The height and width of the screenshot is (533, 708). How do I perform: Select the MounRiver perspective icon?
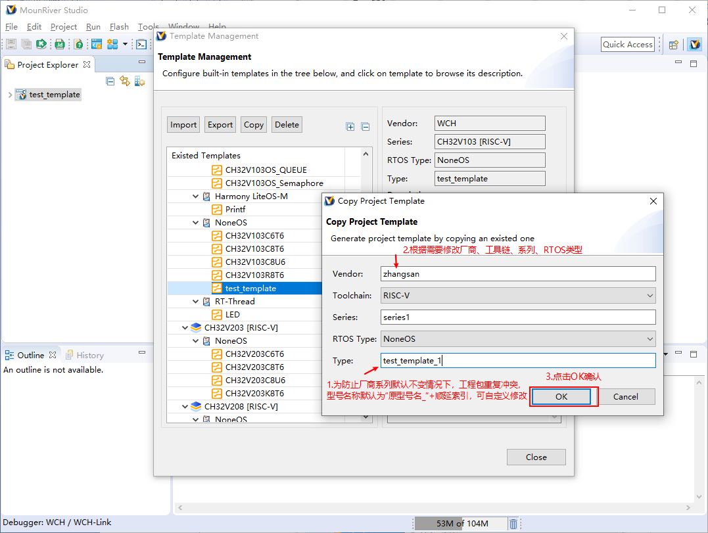pos(695,44)
